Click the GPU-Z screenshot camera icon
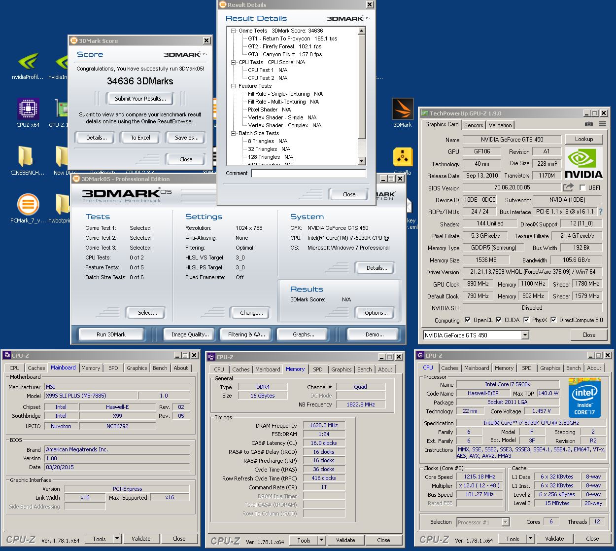This screenshot has width=616, height=551. click(588, 124)
